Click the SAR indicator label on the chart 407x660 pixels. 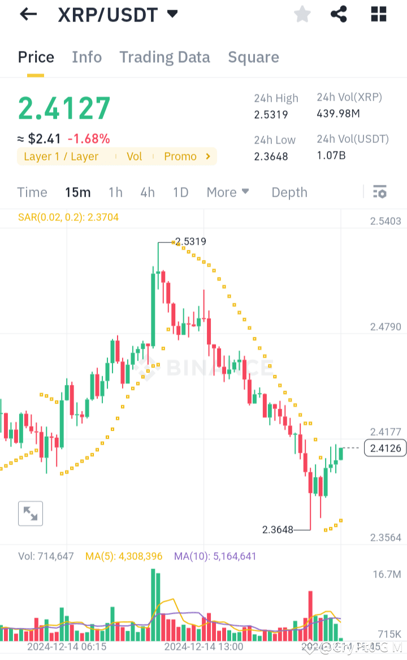pos(68,217)
